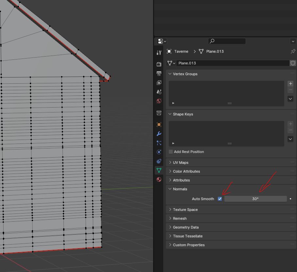Open the Vertex Groups specials dropdown

(290, 99)
